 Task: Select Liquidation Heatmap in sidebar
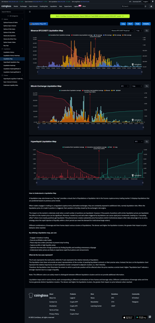[9, 65]
